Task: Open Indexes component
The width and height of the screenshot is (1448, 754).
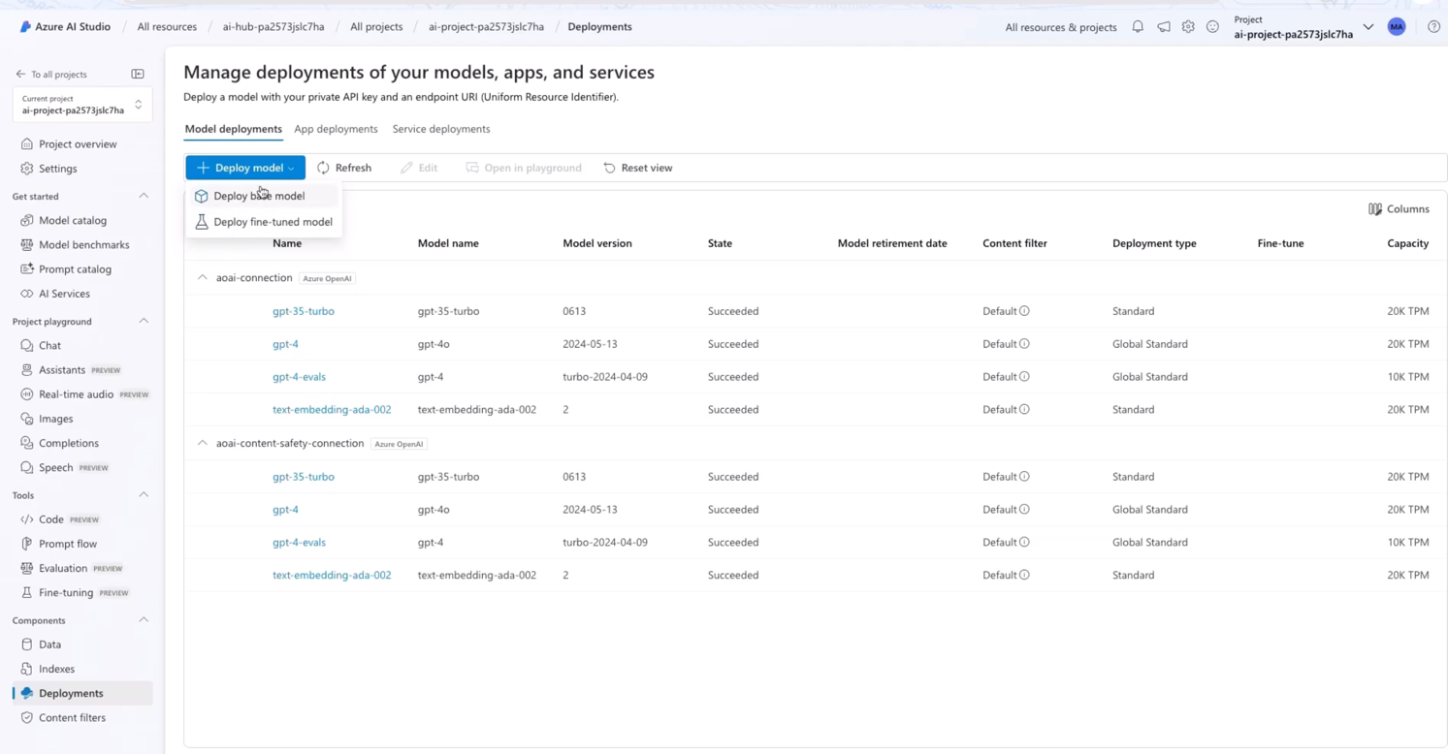Action: pos(56,669)
